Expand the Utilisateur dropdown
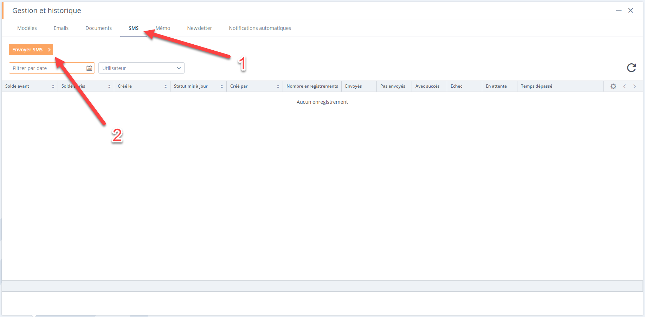This screenshot has height=317, width=645. pos(141,68)
